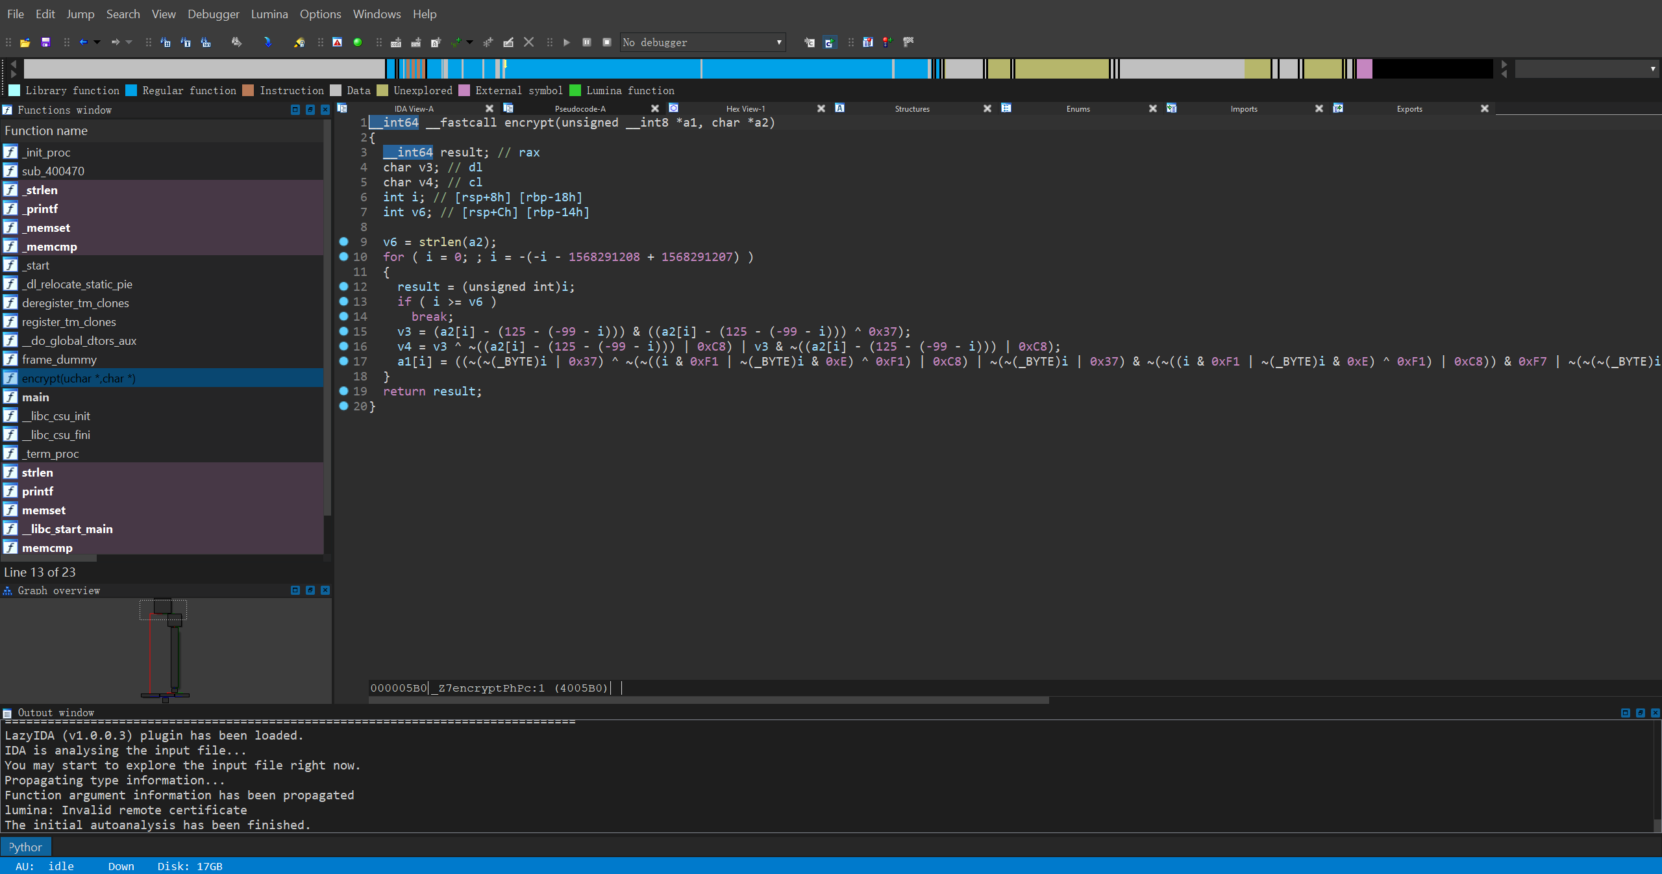The image size is (1662, 874).
Task: Expand the back-navigation history dropdown arrow
Action: 97,42
